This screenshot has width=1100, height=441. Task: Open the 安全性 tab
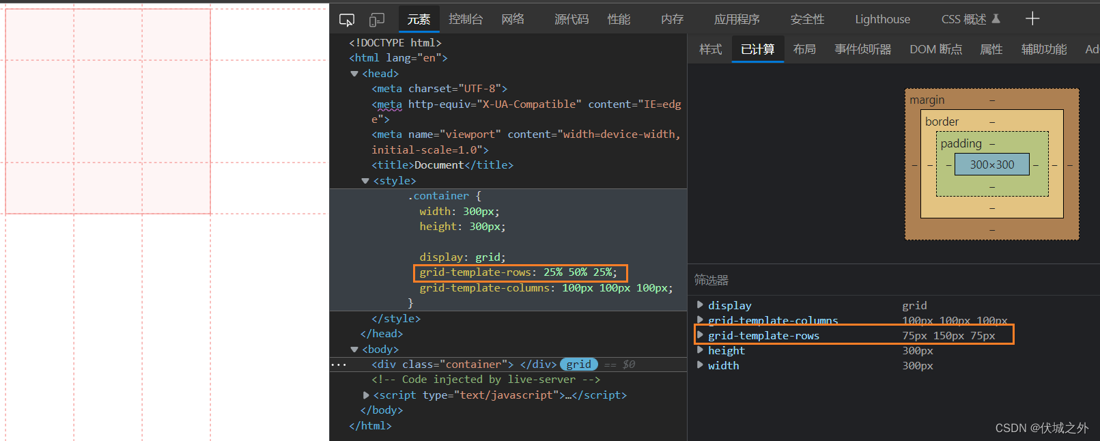tap(807, 19)
